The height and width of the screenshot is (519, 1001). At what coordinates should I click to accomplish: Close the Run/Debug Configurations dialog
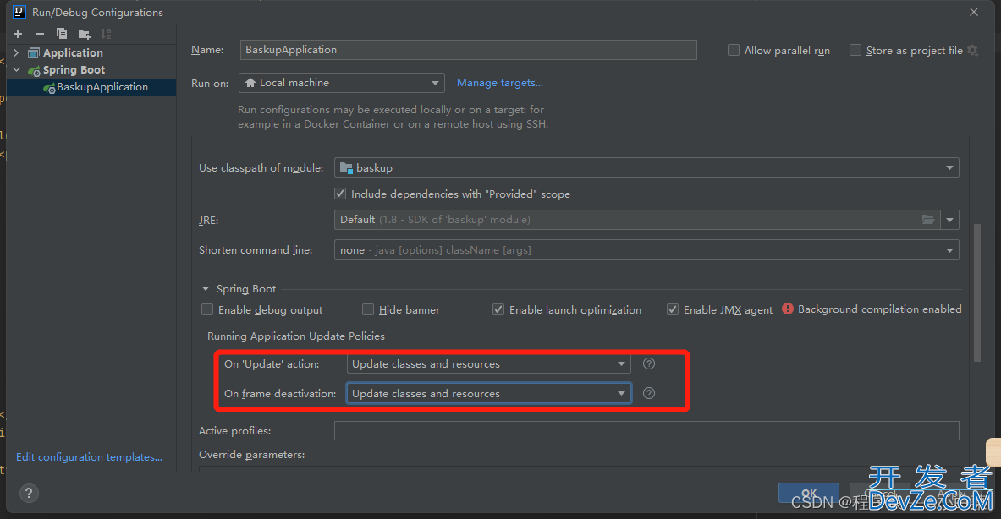(974, 12)
